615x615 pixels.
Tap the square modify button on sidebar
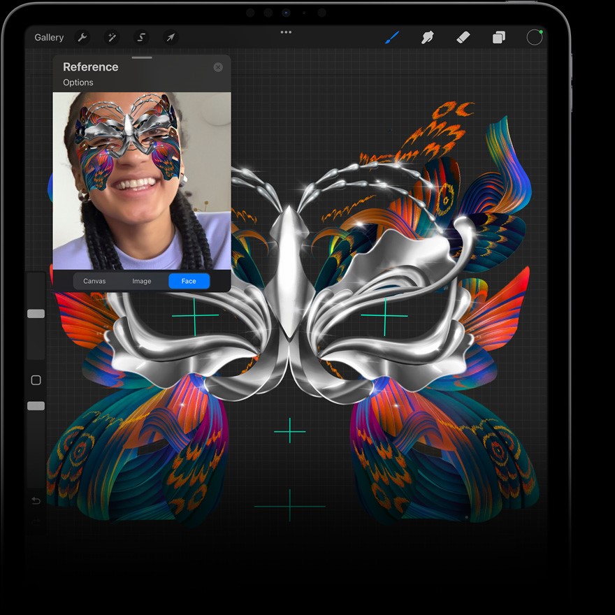(36, 380)
